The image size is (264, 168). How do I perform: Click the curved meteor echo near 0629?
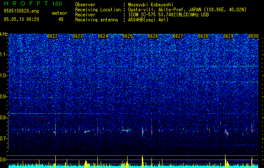pyautogui.click(x=227, y=132)
